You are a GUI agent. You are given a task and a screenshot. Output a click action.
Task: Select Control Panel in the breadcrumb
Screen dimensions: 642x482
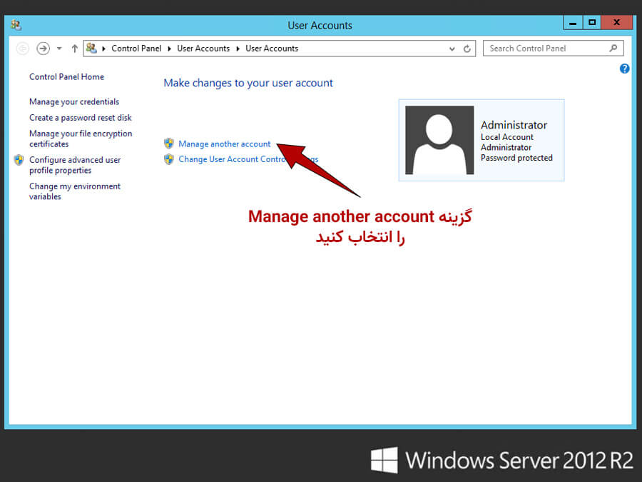pos(136,49)
